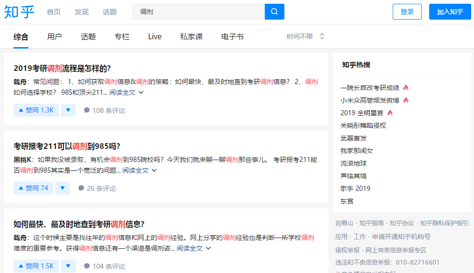Click the Zhihu logo
Image resolution: width=474 pixels, height=273 pixels.
(19, 12)
